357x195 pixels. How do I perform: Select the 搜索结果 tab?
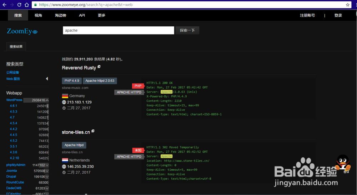coord(16,47)
